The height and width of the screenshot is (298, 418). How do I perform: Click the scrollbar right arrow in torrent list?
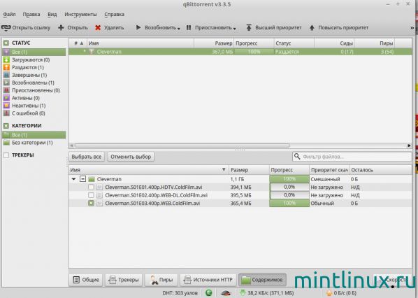click(x=409, y=146)
